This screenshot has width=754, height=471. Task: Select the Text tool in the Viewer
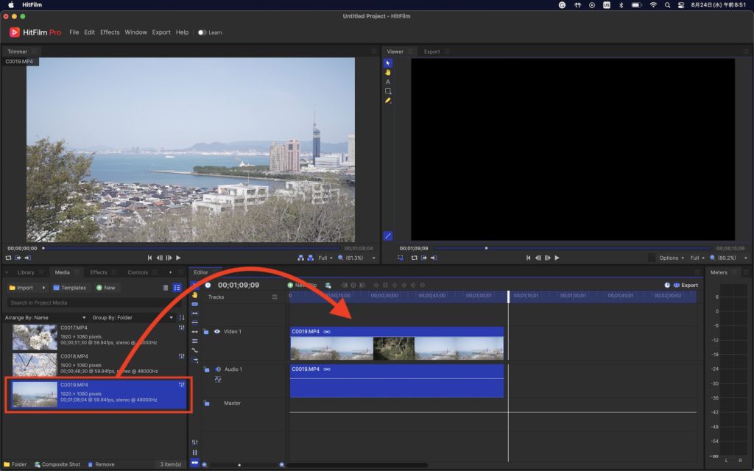point(388,82)
